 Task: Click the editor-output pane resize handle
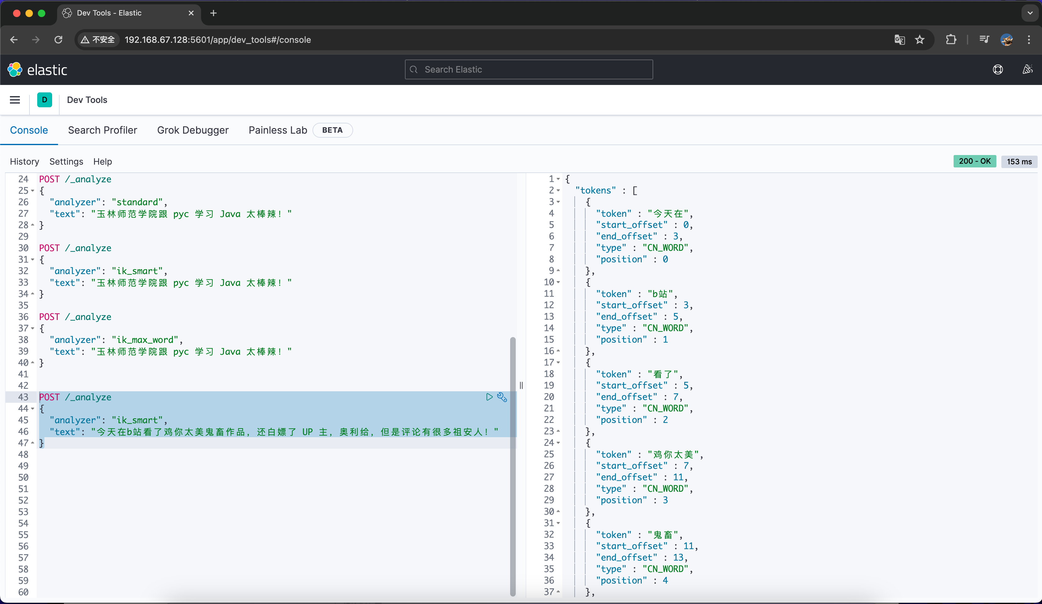pyautogui.click(x=521, y=385)
